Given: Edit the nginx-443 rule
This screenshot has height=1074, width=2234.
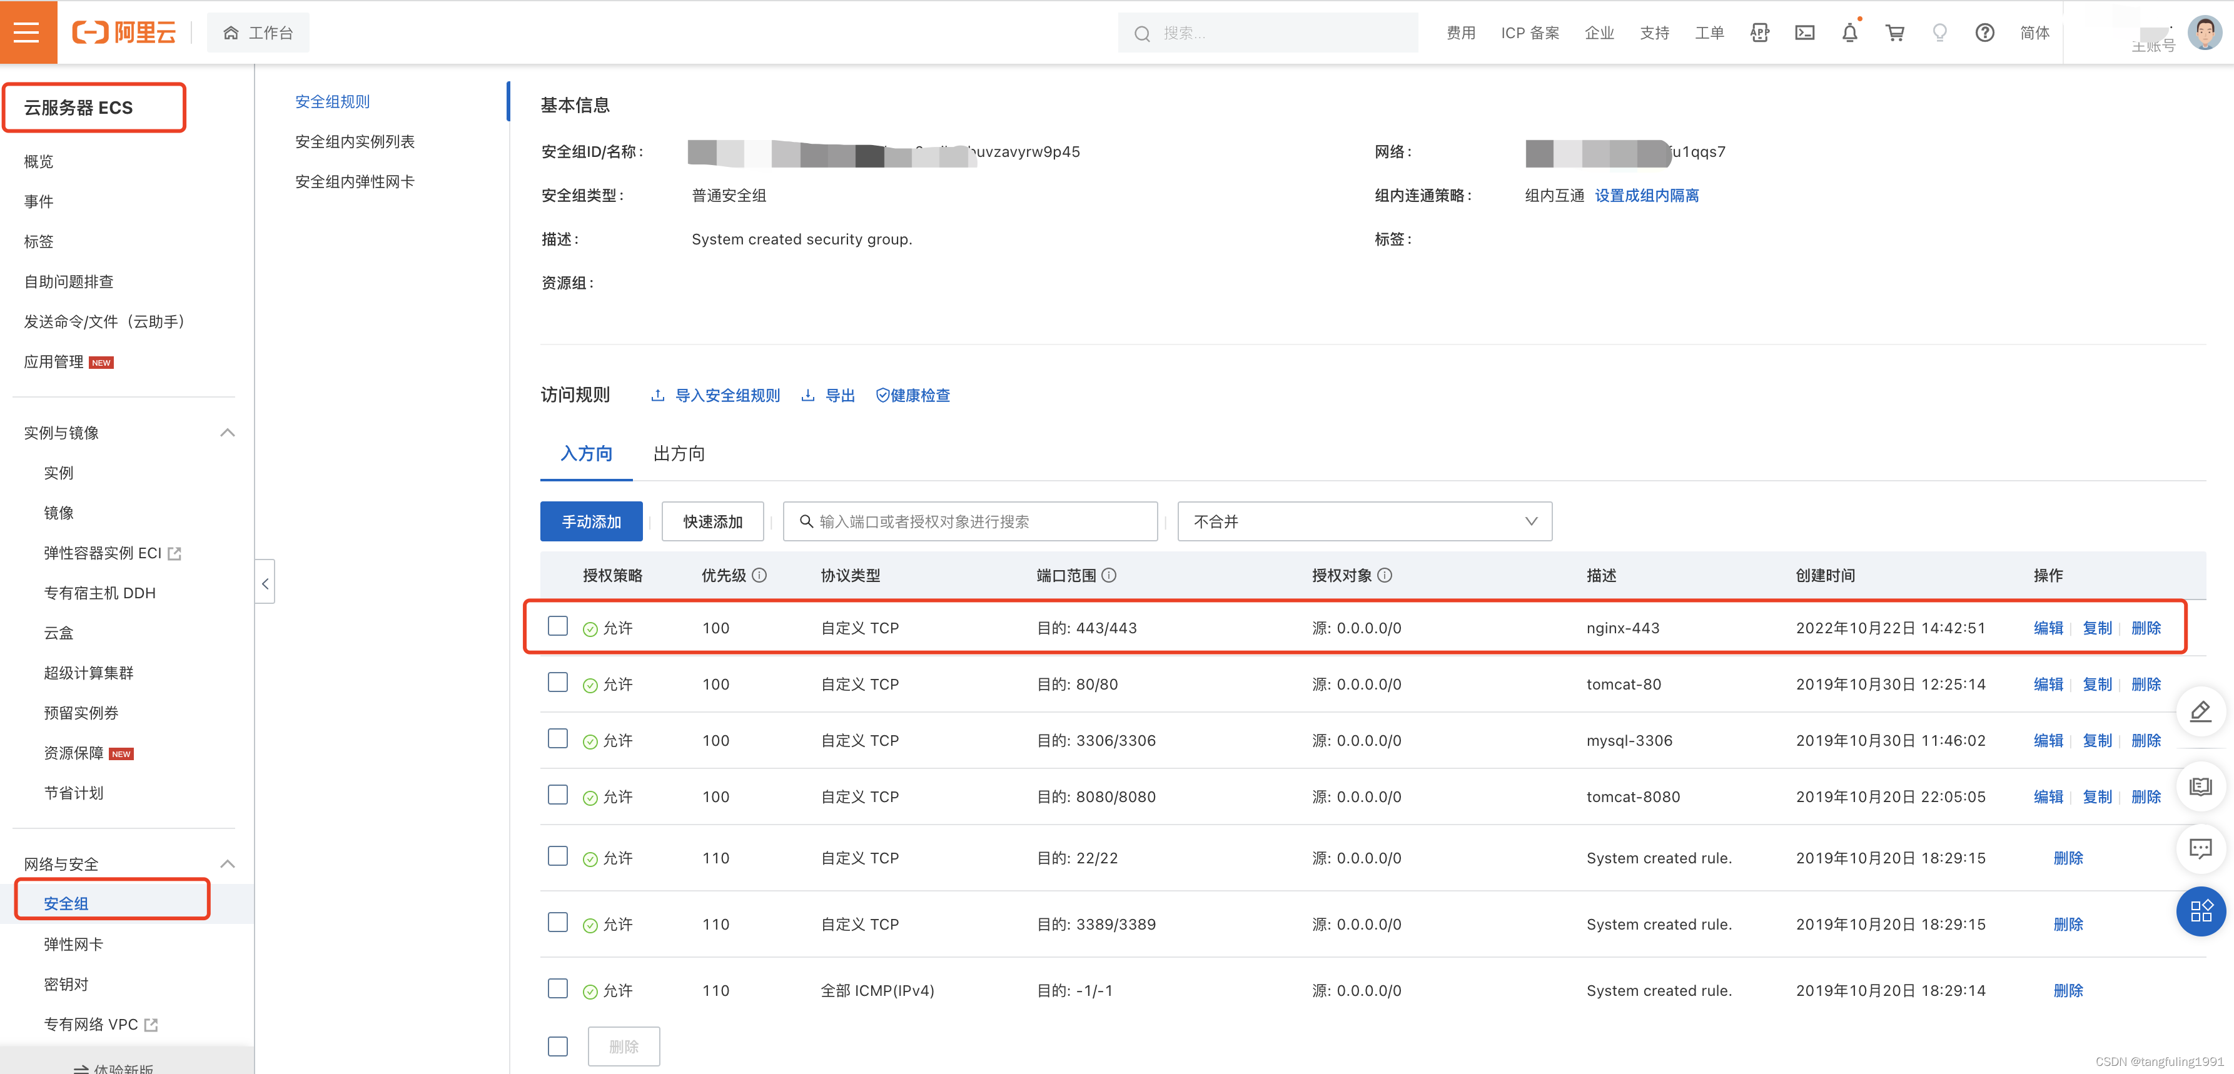Looking at the screenshot, I should (x=2048, y=628).
